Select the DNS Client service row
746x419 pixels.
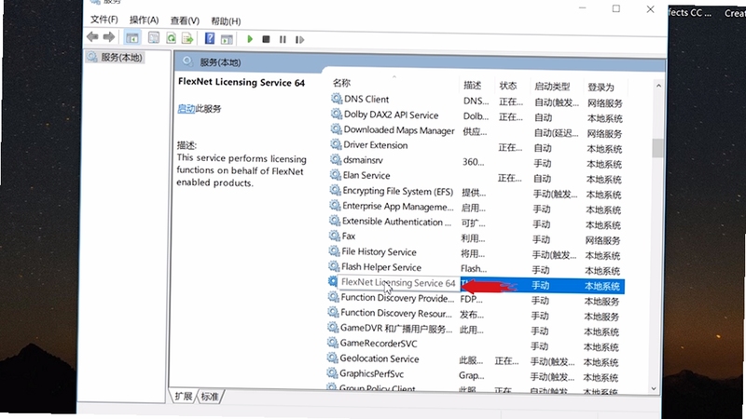477,101
